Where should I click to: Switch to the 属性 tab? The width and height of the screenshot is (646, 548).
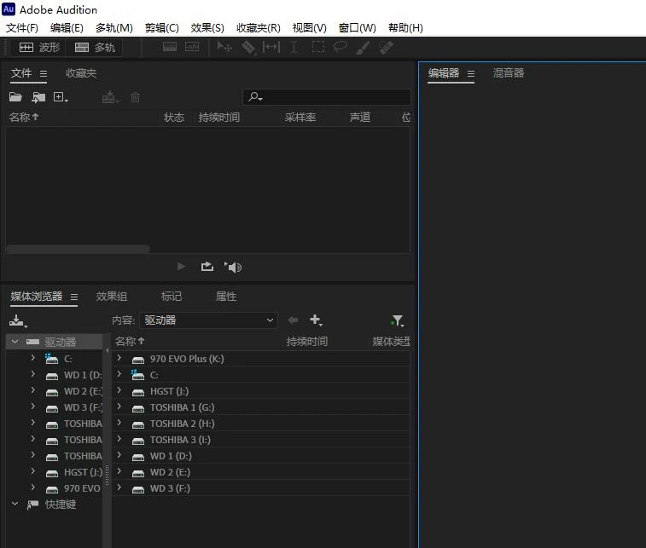click(226, 297)
